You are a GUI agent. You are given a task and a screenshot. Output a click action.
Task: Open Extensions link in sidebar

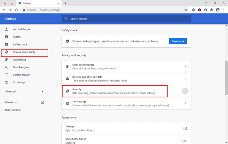(x=11, y=102)
